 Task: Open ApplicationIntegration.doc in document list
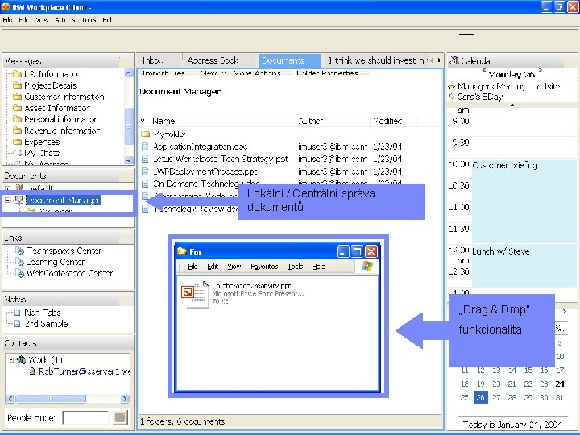click(x=200, y=147)
